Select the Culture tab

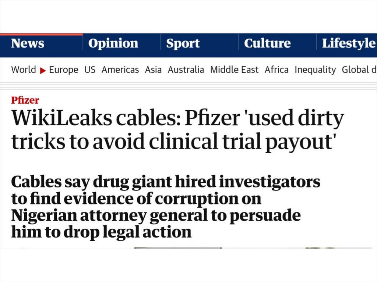pos(267,43)
